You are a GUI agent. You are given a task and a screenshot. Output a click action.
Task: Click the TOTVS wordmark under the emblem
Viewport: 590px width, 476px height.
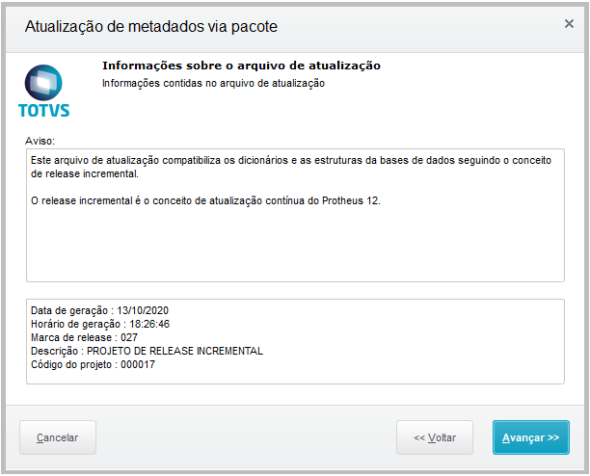tap(44, 111)
